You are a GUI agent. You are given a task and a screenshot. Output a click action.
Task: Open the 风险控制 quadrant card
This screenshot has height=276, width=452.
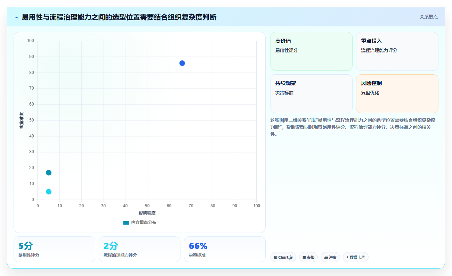397,94
